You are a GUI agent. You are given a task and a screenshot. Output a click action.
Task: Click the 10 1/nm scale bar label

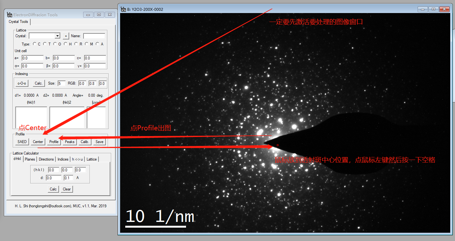[x=160, y=217]
